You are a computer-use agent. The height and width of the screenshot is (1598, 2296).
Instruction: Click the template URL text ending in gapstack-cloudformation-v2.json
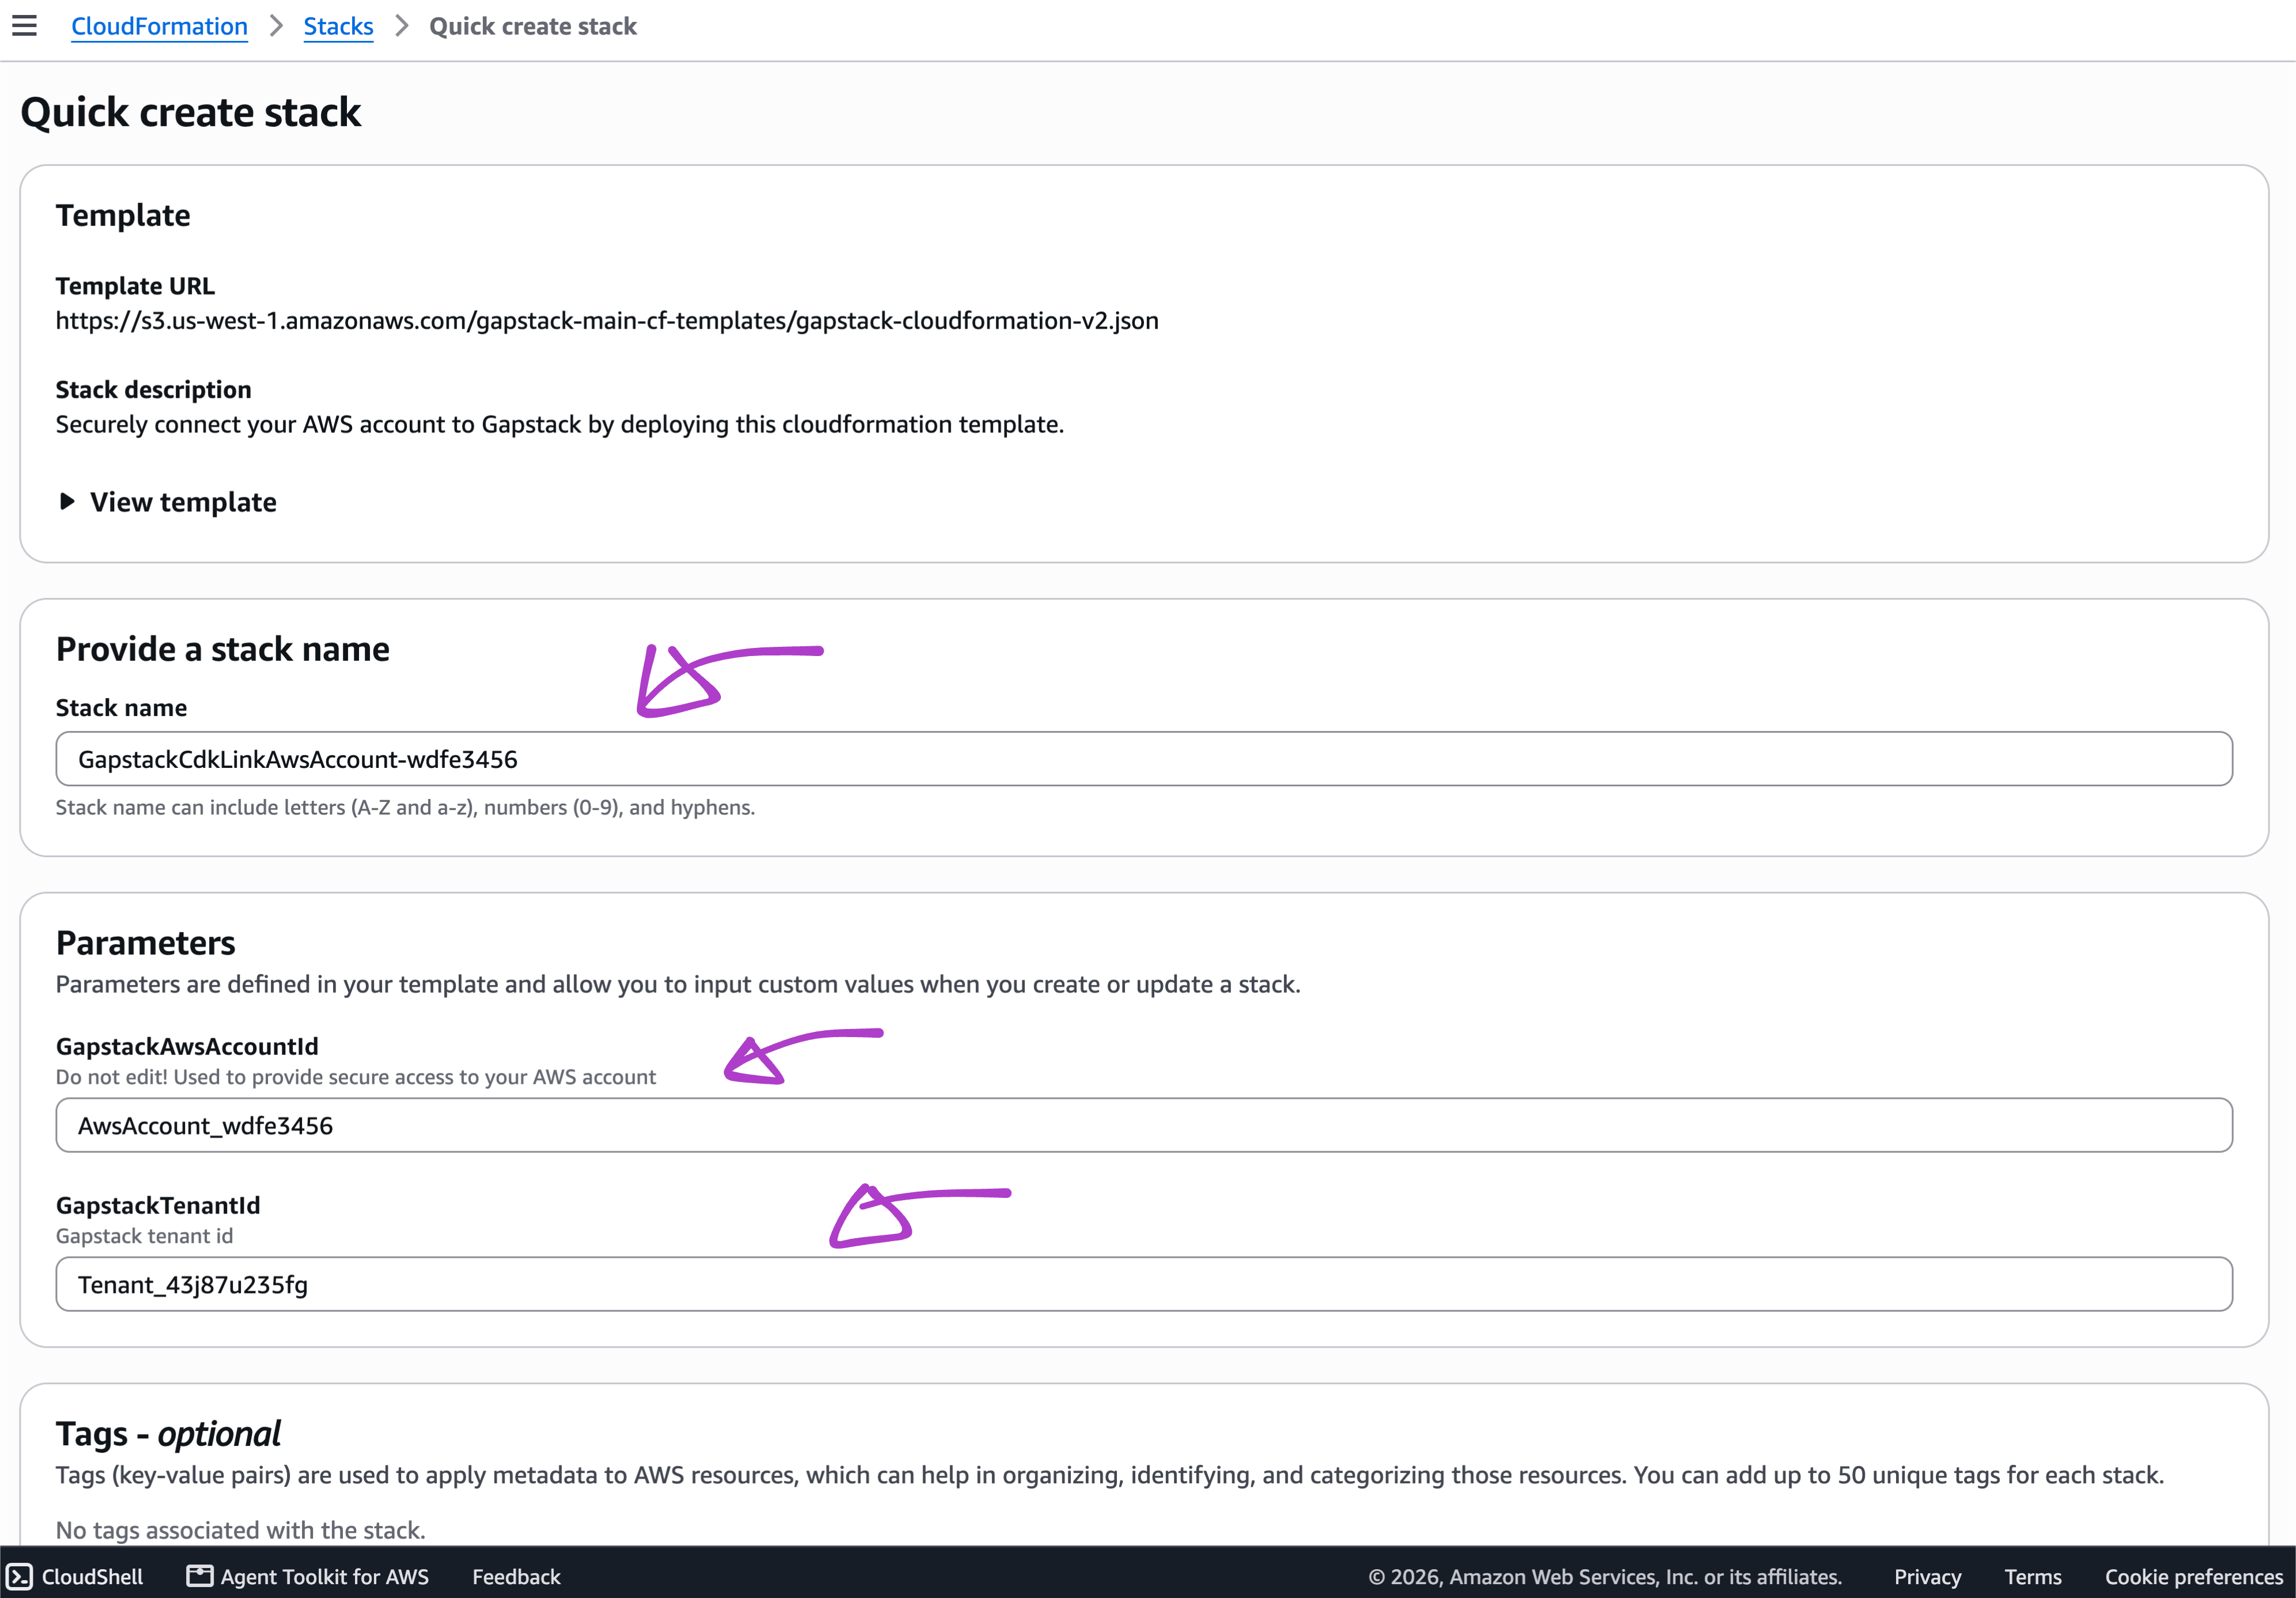point(607,321)
